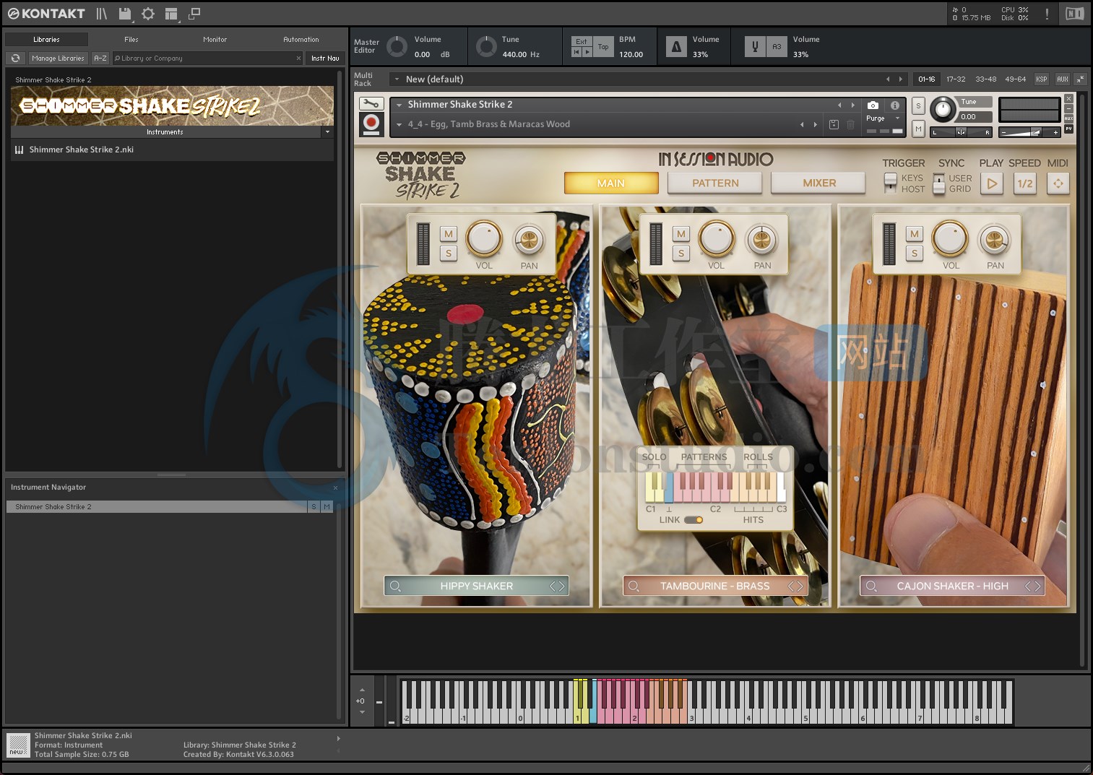Show instrument info icon

tap(895, 105)
